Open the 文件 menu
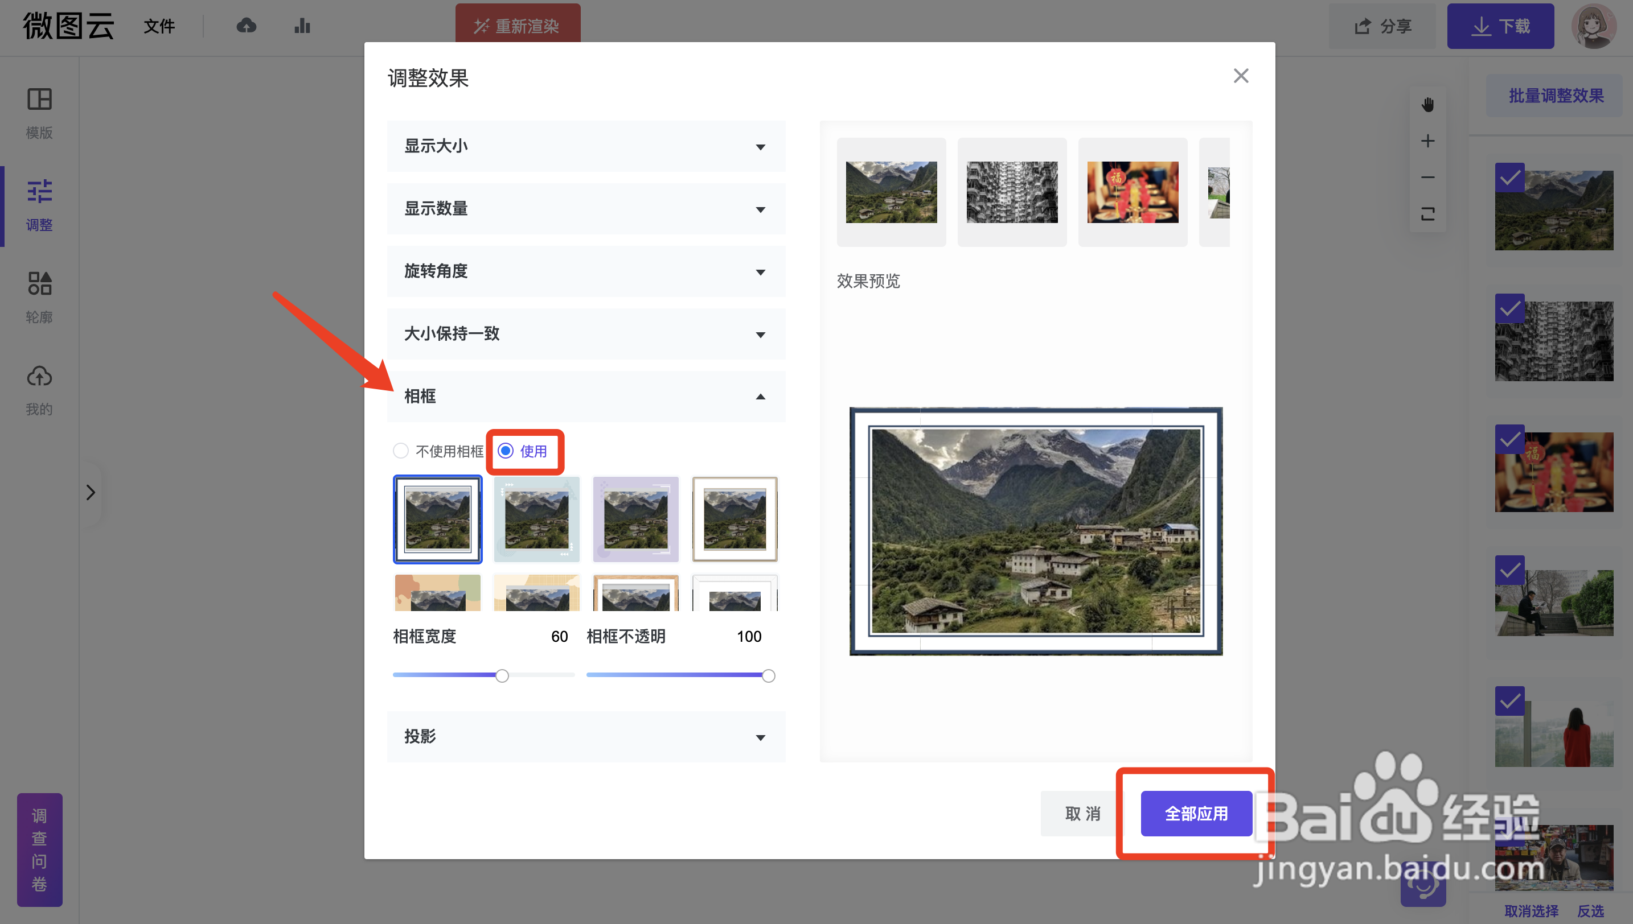1633x924 pixels. tap(159, 26)
